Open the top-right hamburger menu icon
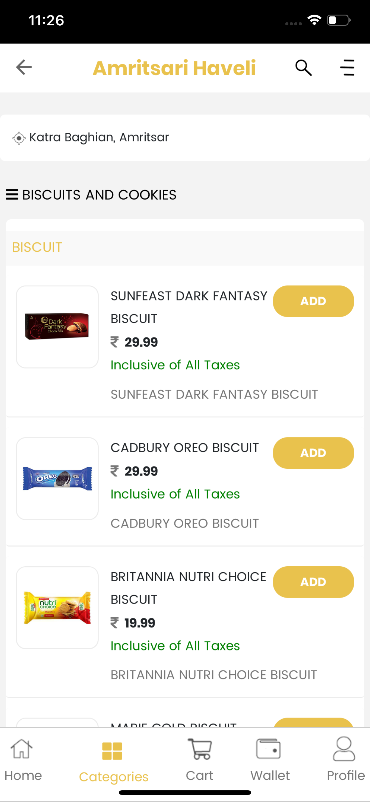The image size is (370, 802). [x=347, y=67]
